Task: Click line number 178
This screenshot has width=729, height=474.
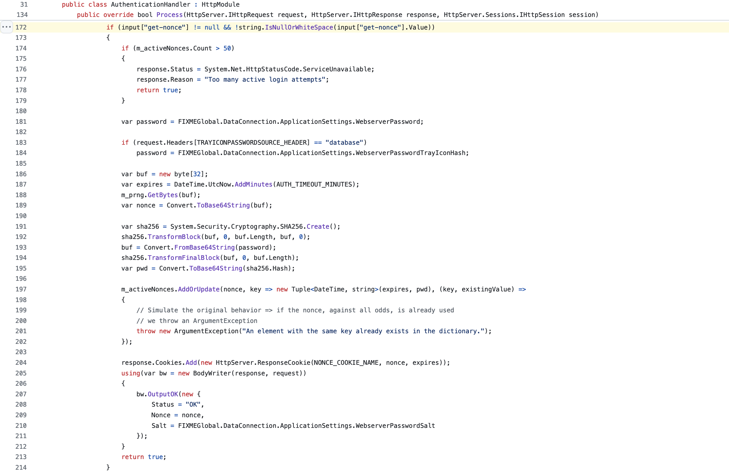Action: coord(21,90)
